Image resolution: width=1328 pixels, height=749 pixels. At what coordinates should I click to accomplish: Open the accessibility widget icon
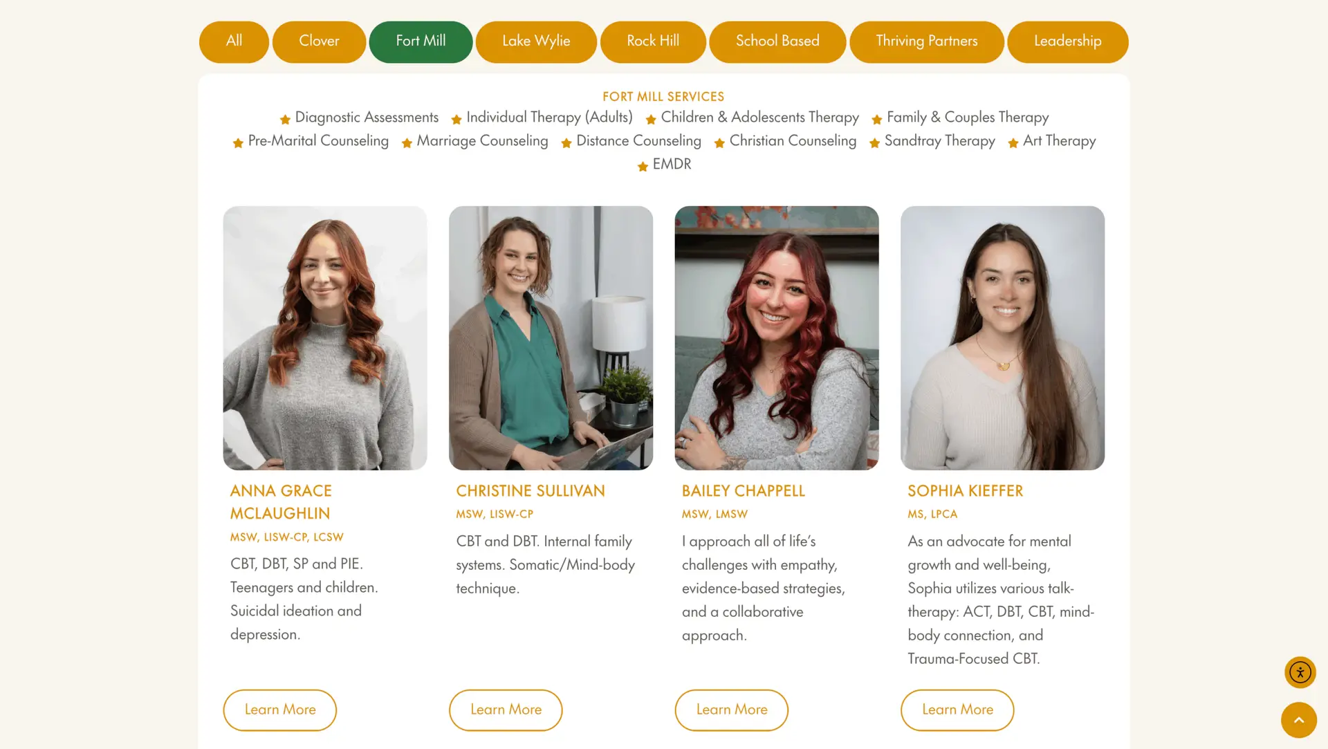[x=1300, y=672]
